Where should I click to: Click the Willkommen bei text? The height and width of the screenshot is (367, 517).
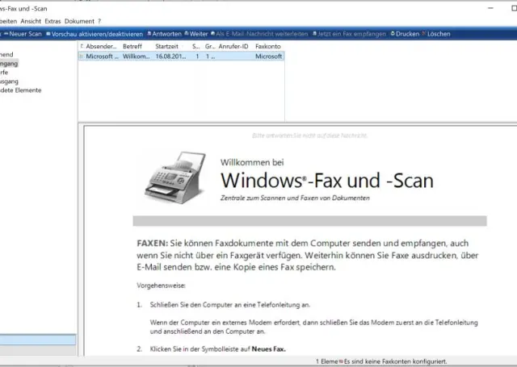(252, 162)
